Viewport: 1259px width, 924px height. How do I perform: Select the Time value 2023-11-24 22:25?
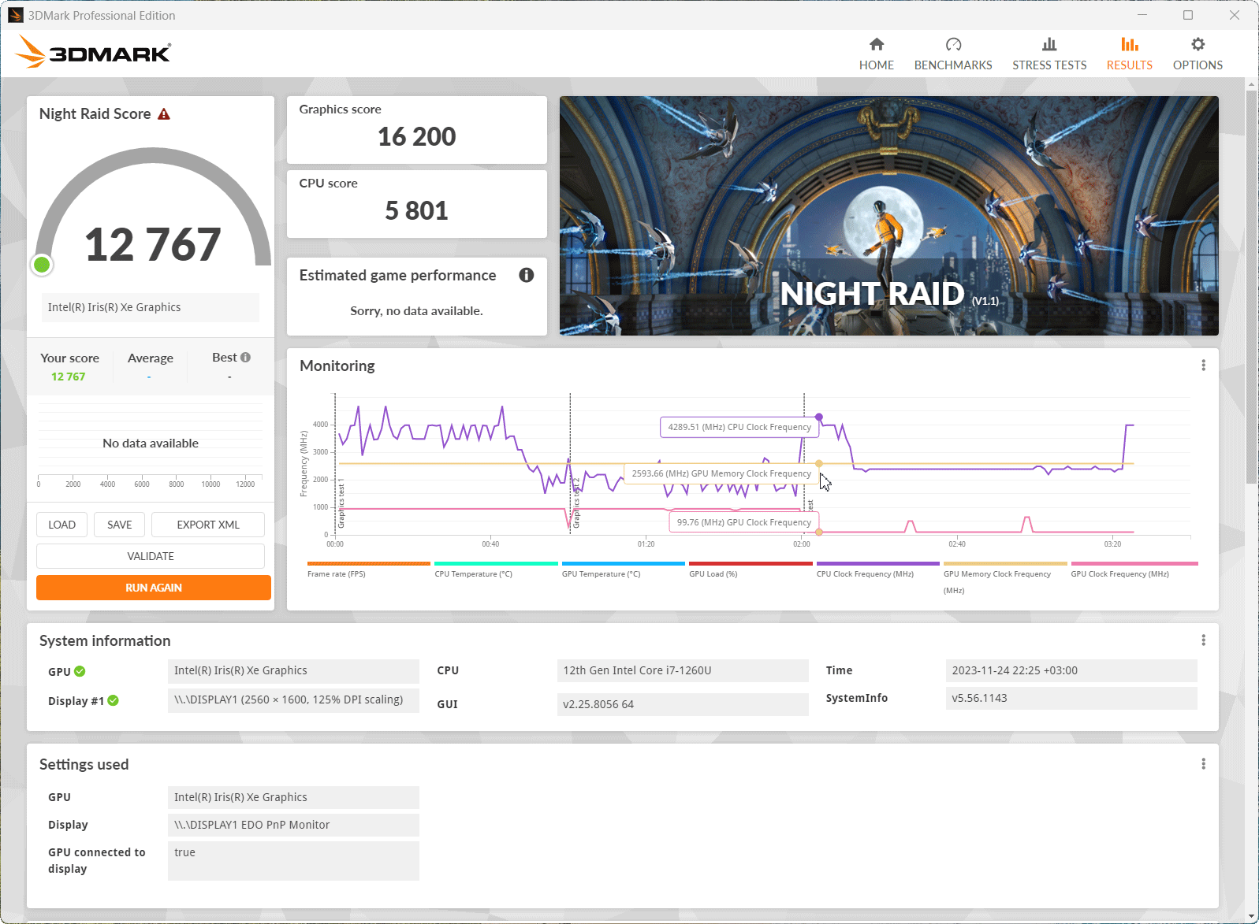[1071, 670]
